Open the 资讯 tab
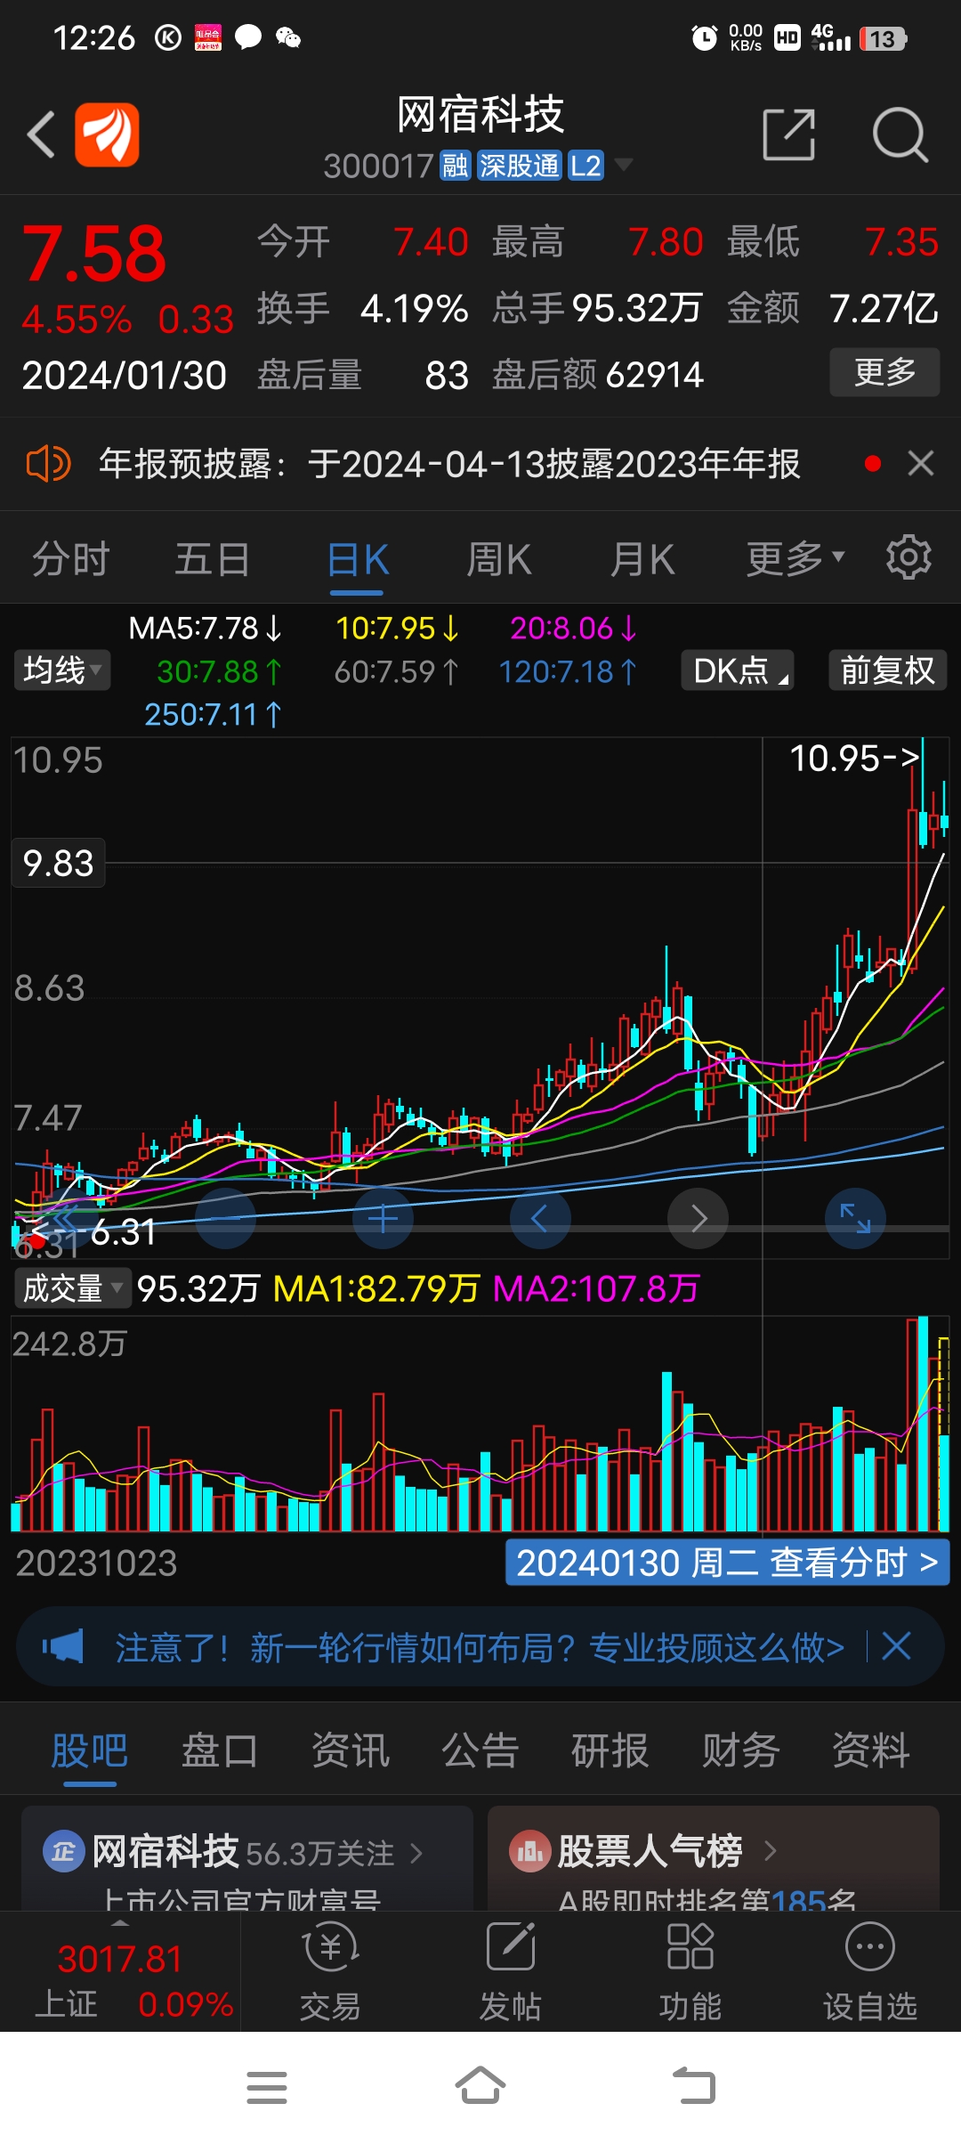961x2144 pixels. (351, 1751)
